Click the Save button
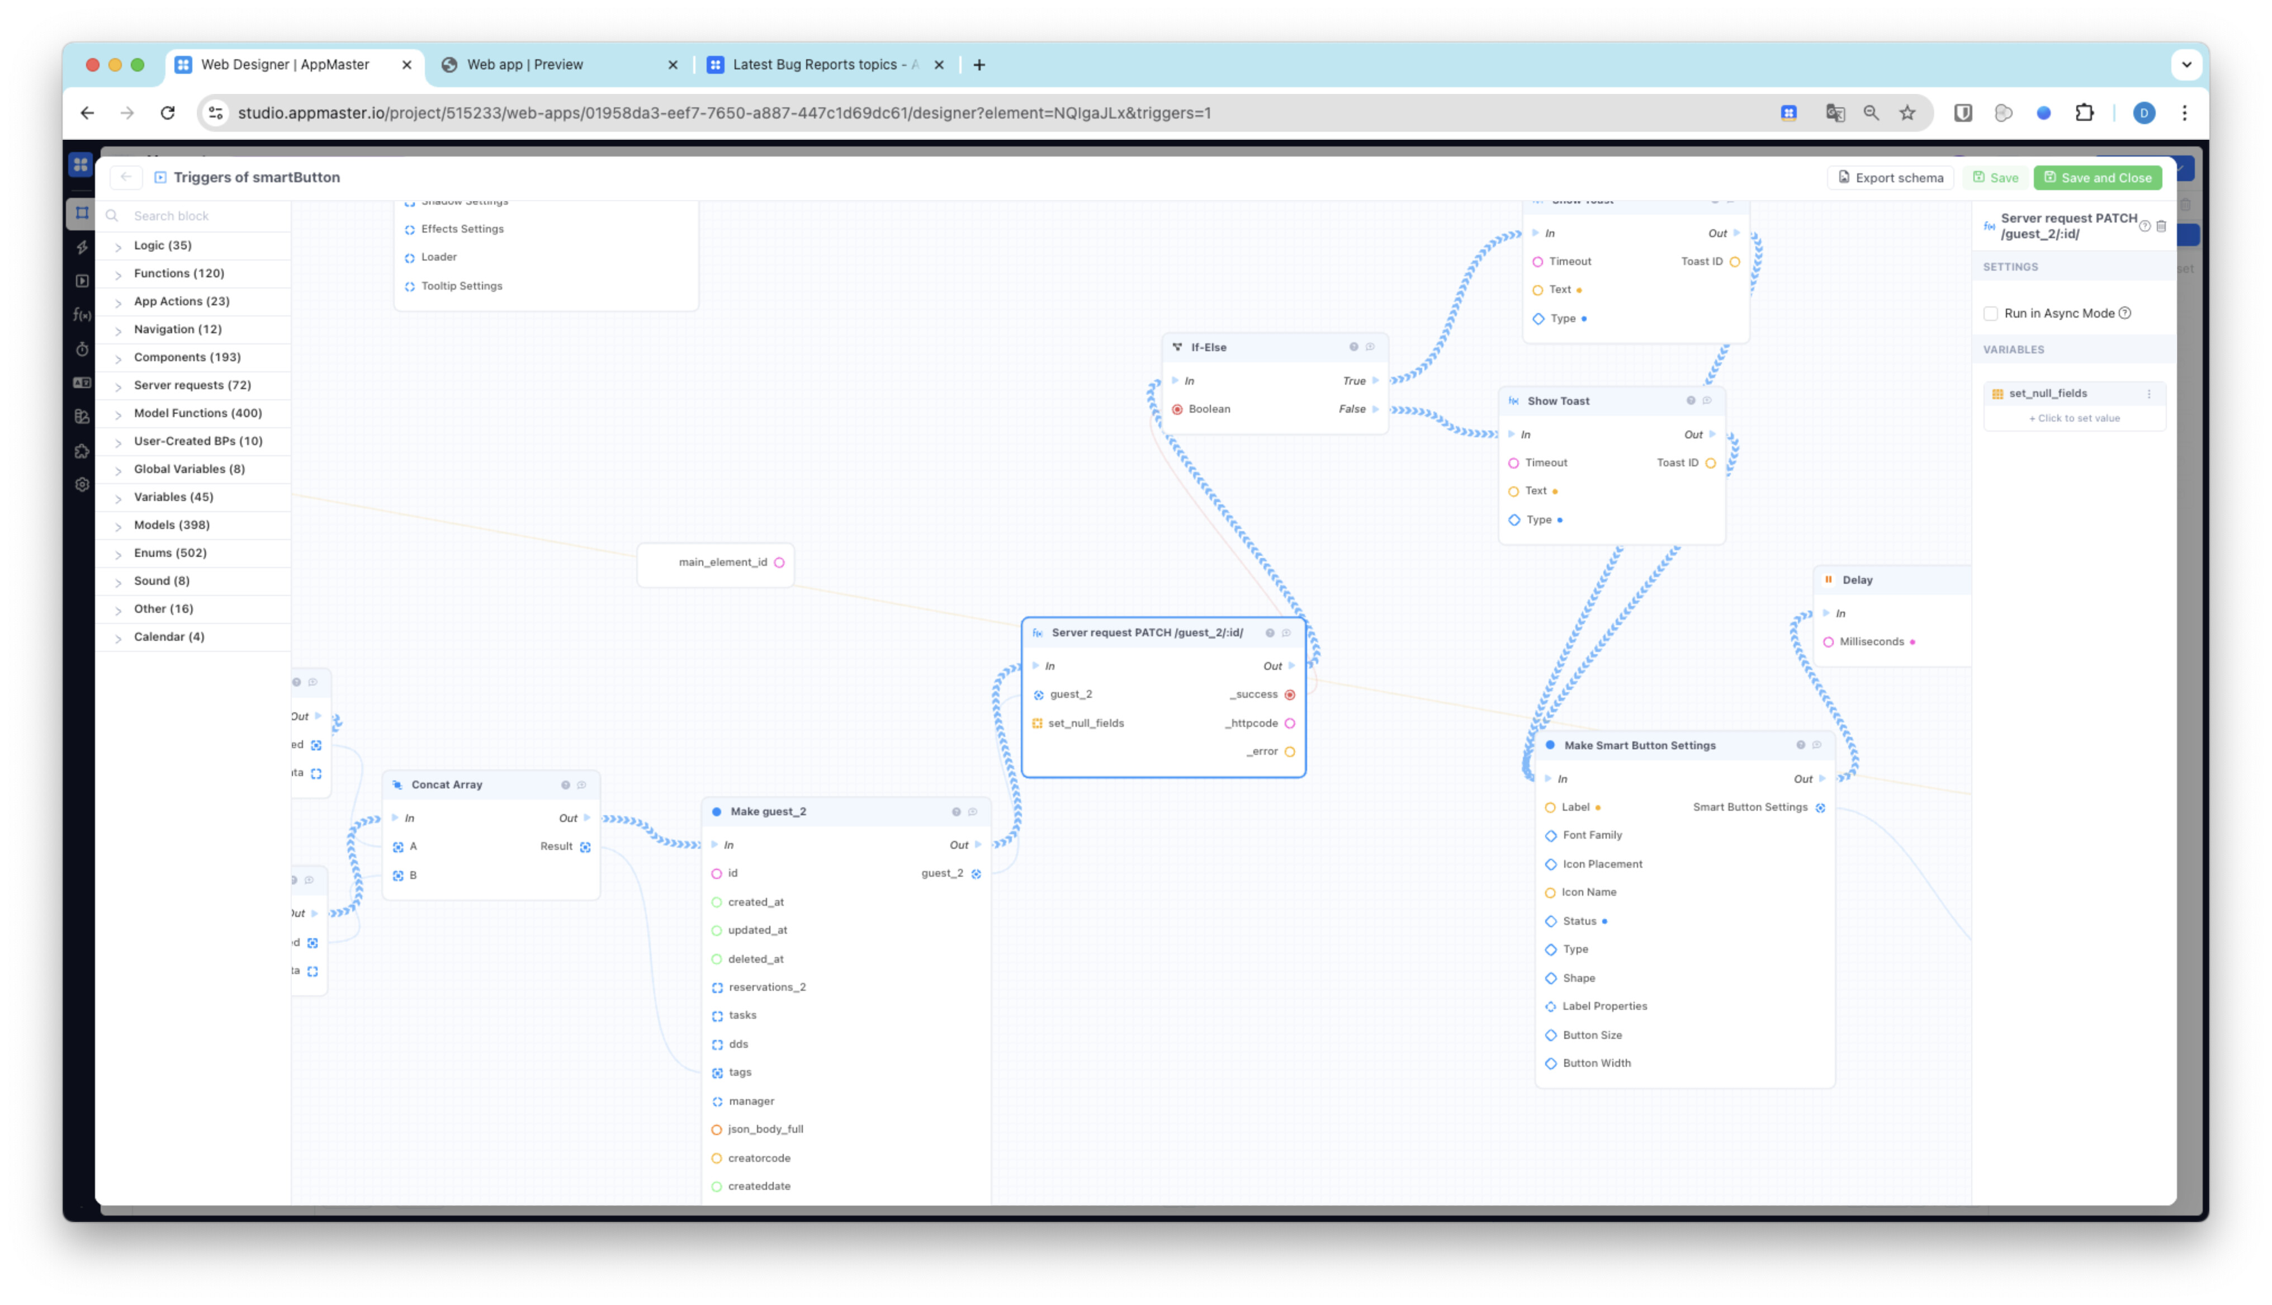2272x1305 pixels. click(x=1995, y=177)
